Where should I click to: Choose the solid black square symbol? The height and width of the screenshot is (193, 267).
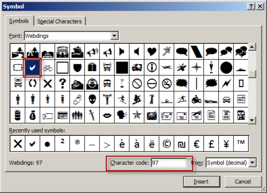[122, 67]
